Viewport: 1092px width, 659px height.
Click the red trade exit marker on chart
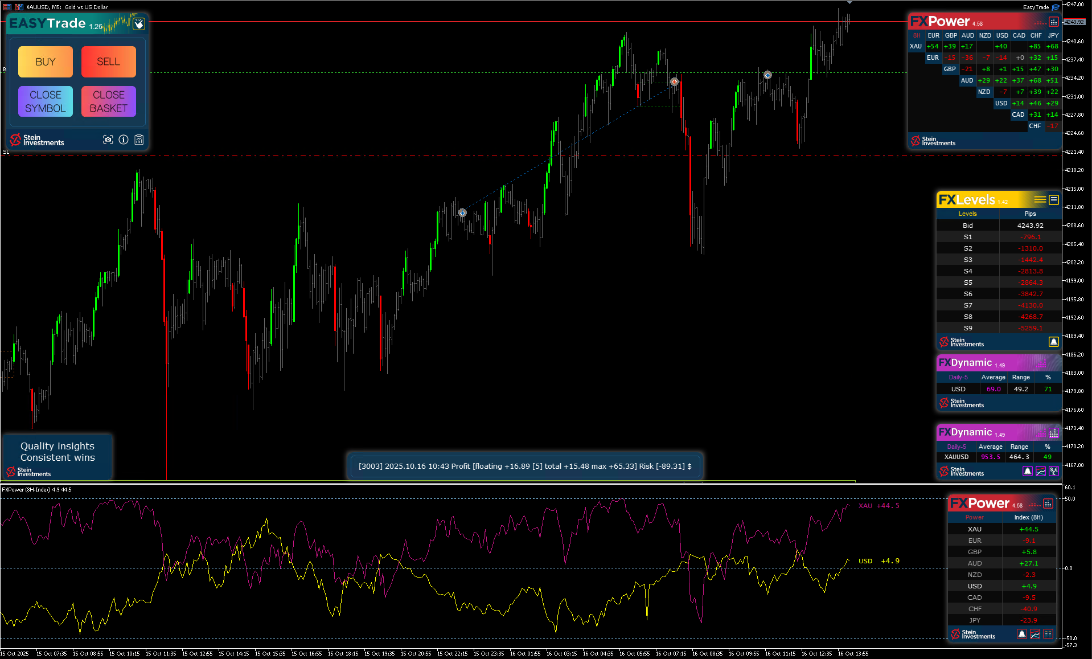(674, 81)
